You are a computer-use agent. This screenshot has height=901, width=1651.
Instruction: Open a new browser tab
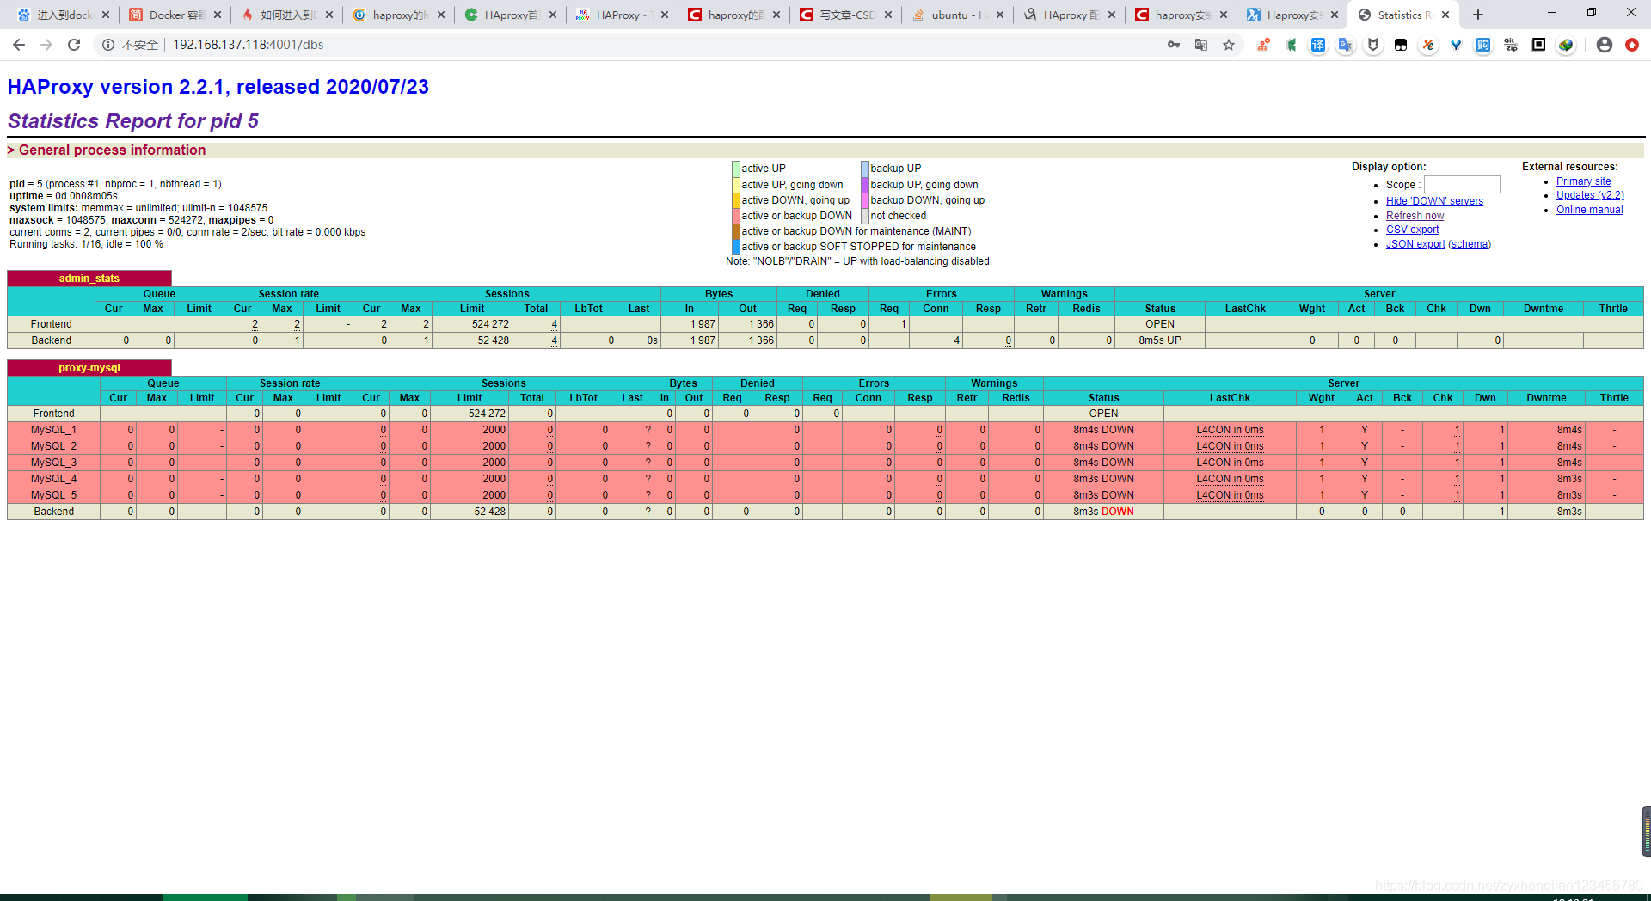point(1478,15)
